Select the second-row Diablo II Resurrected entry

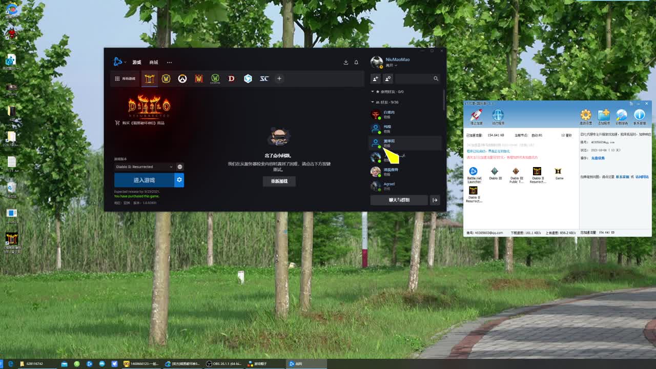(474, 194)
